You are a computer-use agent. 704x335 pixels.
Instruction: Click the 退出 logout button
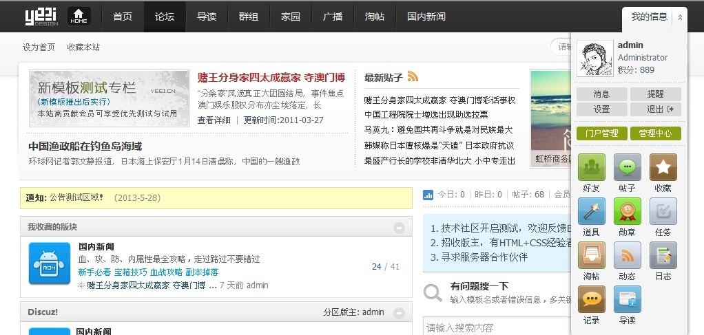(x=656, y=109)
